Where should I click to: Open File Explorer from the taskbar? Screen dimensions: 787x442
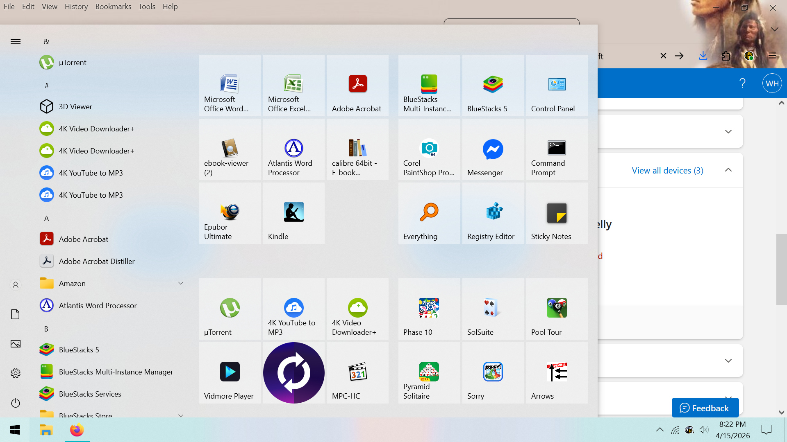pyautogui.click(x=46, y=430)
